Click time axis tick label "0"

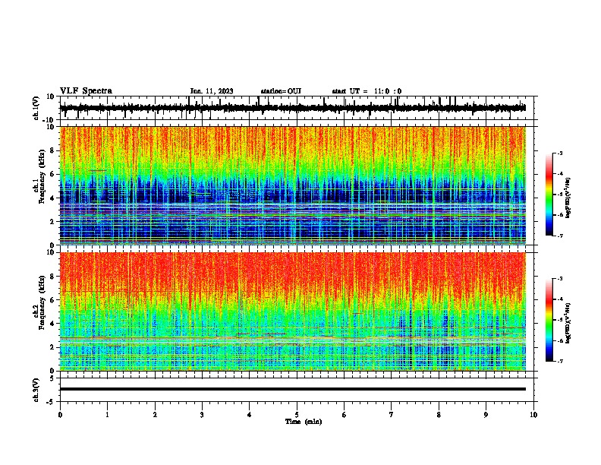pyautogui.click(x=60, y=415)
